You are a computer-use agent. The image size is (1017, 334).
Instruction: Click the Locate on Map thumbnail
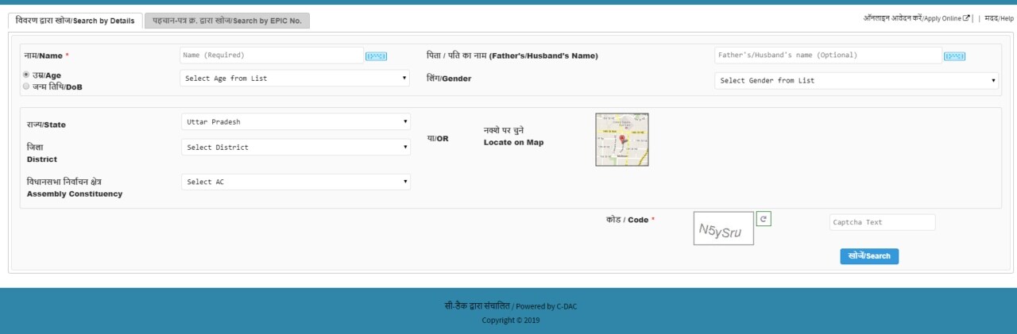point(622,140)
